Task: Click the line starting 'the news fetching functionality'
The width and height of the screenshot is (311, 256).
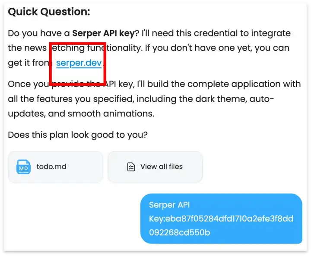Action: 149,48
